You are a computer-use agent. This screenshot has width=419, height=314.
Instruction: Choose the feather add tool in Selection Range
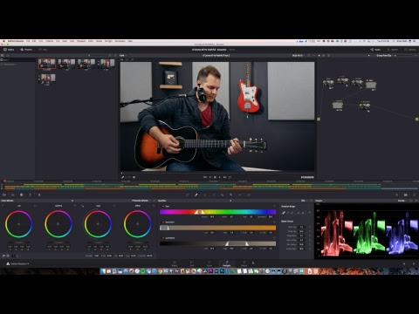click(x=303, y=213)
